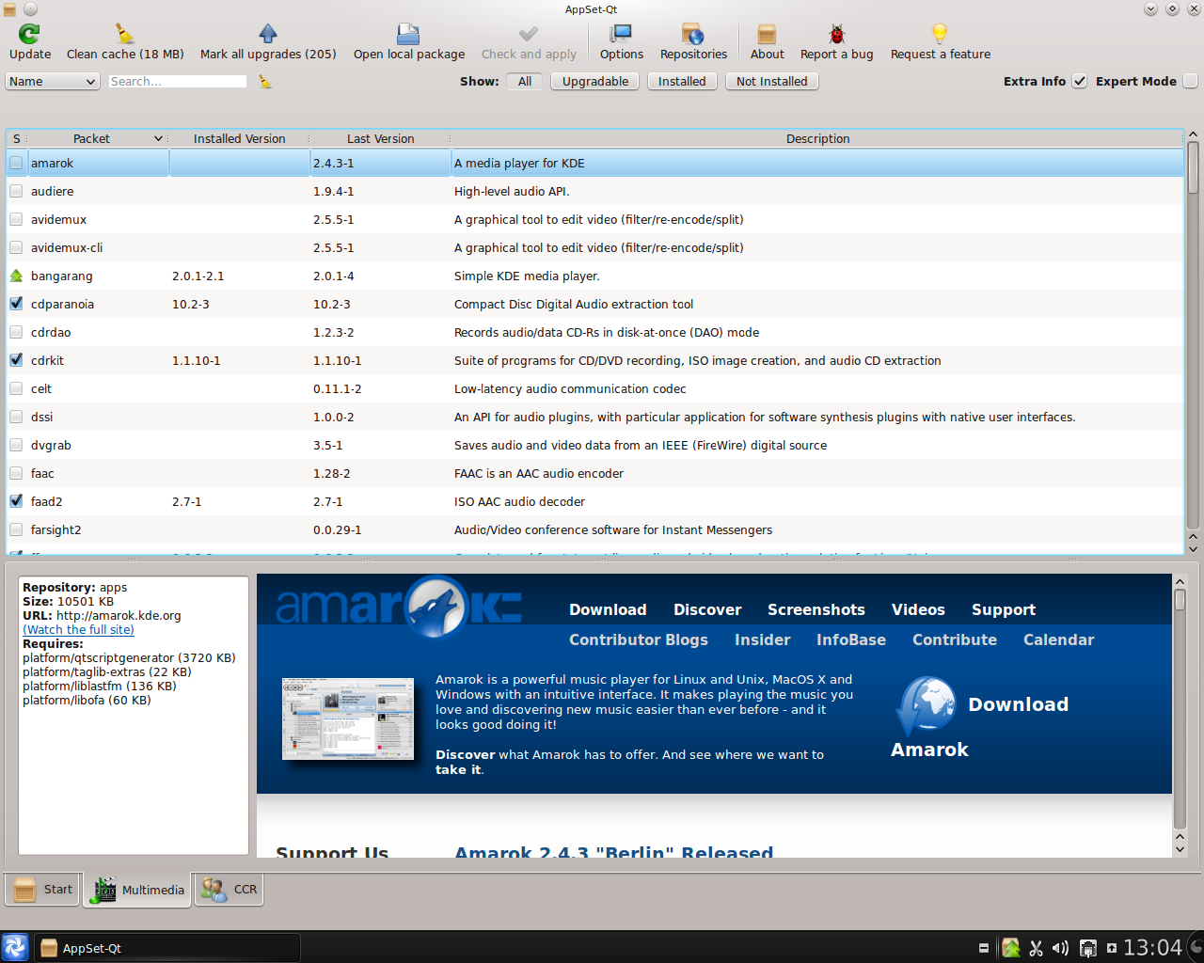The width and height of the screenshot is (1204, 963).
Task: Mark all upgrades (205) arrow icon
Action: click(268, 35)
